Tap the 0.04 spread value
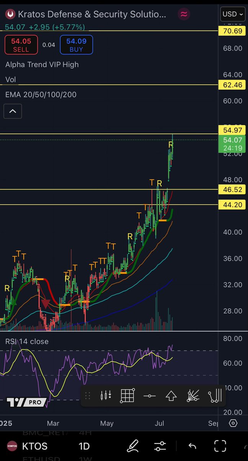The width and height of the screenshot is (248, 461). coord(49,45)
